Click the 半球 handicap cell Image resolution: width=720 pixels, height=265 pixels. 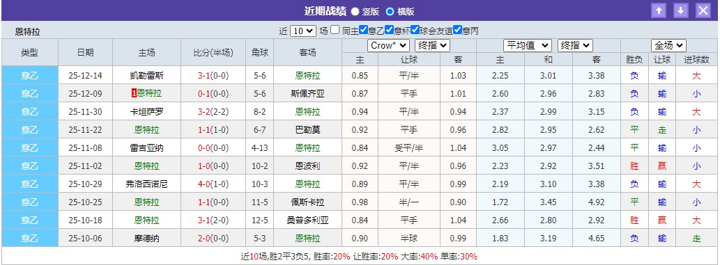[408, 239]
